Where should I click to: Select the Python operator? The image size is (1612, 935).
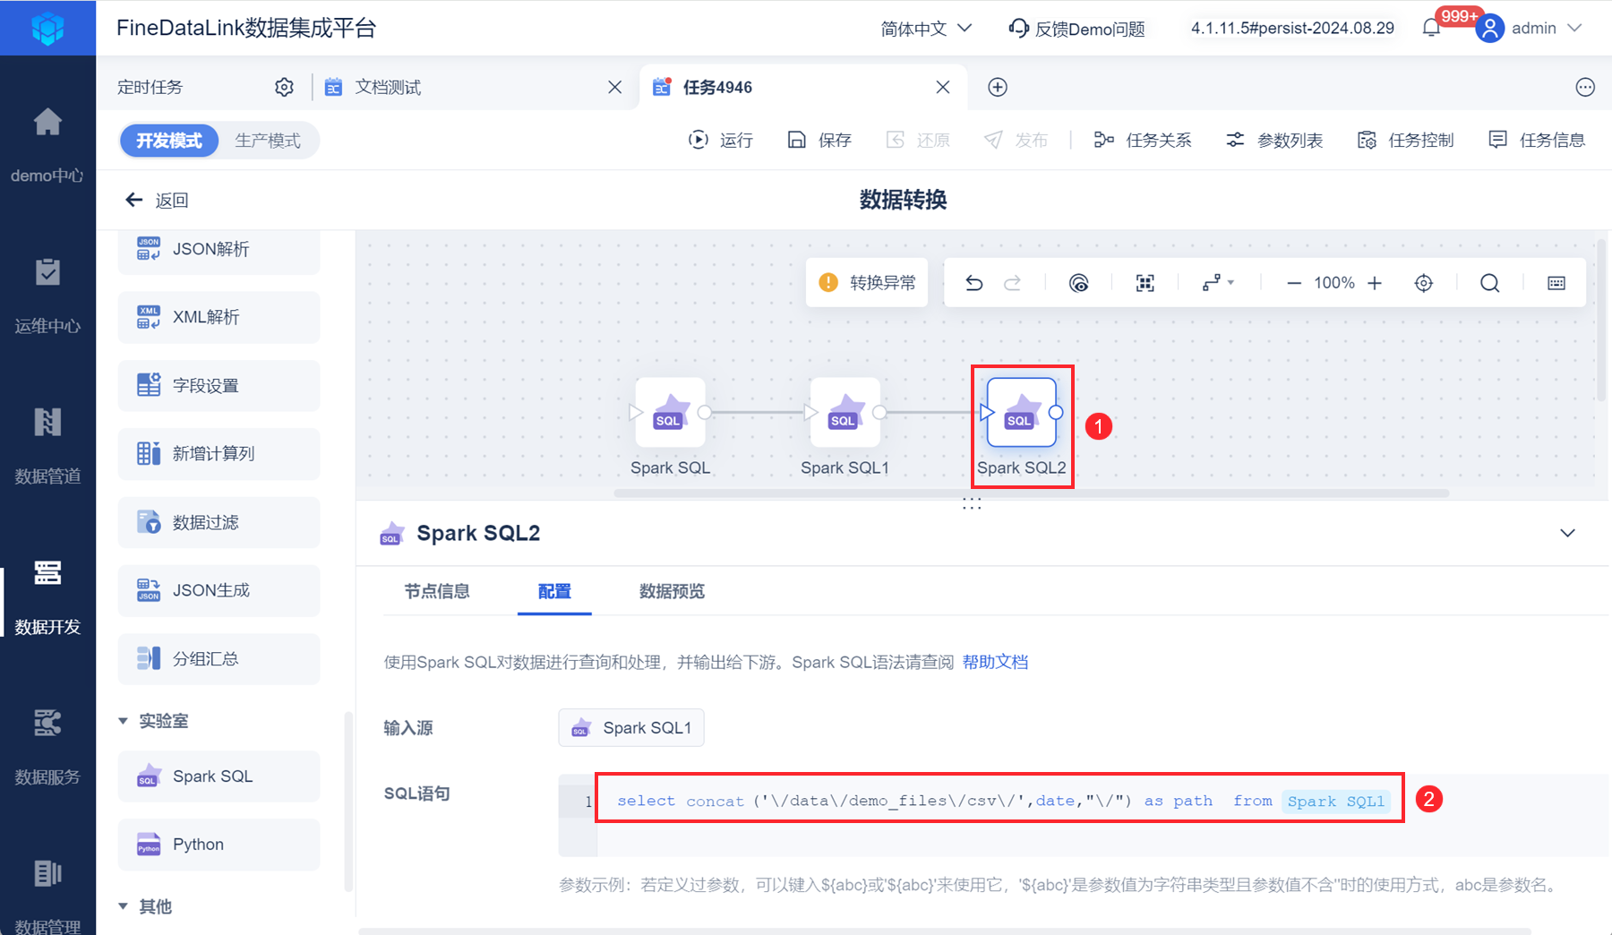point(219,845)
